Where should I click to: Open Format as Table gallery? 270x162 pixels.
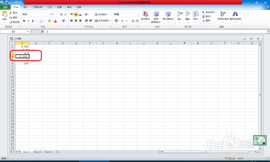(156, 17)
